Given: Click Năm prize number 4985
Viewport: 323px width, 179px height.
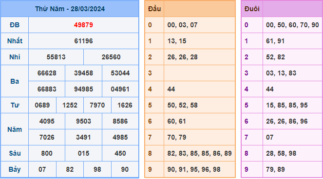Looking at the screenshot, I should (120, 137).
